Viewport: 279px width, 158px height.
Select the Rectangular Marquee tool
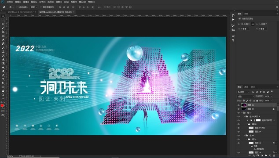(3, 20)
